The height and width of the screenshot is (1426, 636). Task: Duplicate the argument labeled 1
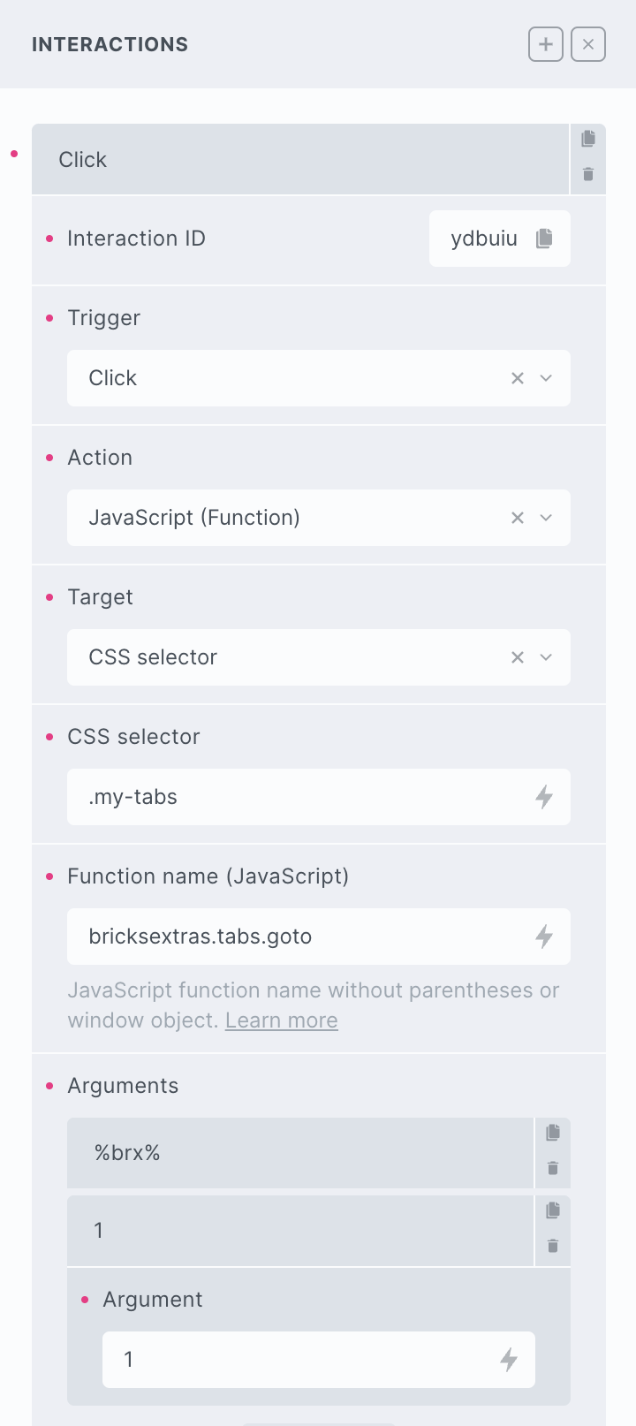(553, 1210)
